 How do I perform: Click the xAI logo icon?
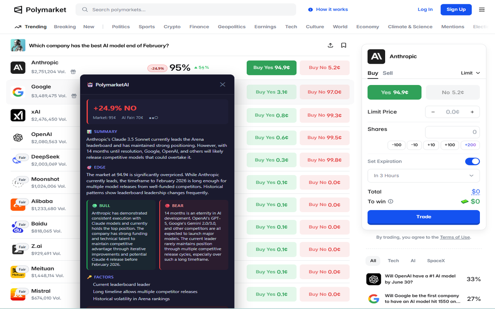[x=18, y=115]
